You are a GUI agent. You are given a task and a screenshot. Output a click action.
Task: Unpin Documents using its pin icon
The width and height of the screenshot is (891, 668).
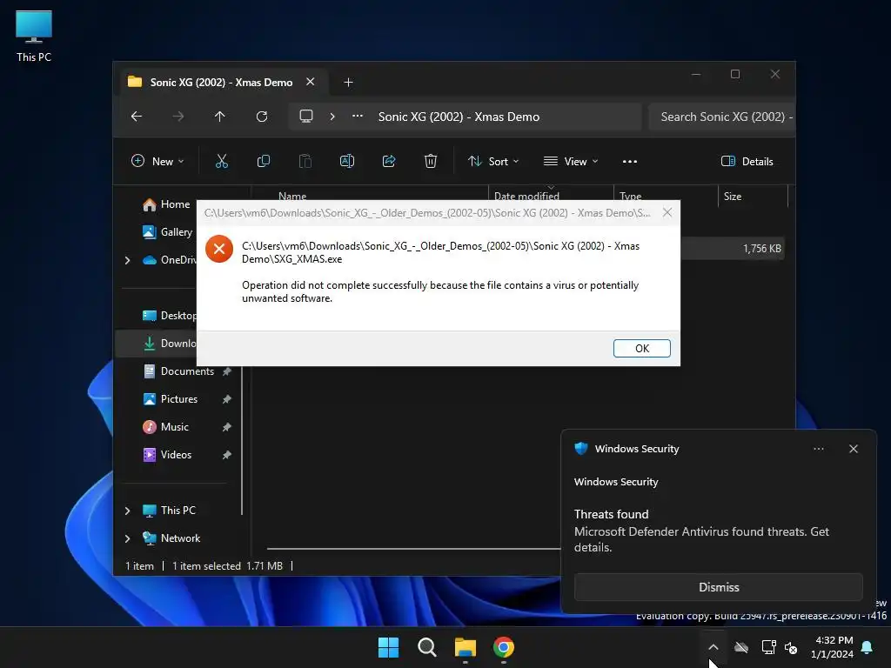pos(227,371)
